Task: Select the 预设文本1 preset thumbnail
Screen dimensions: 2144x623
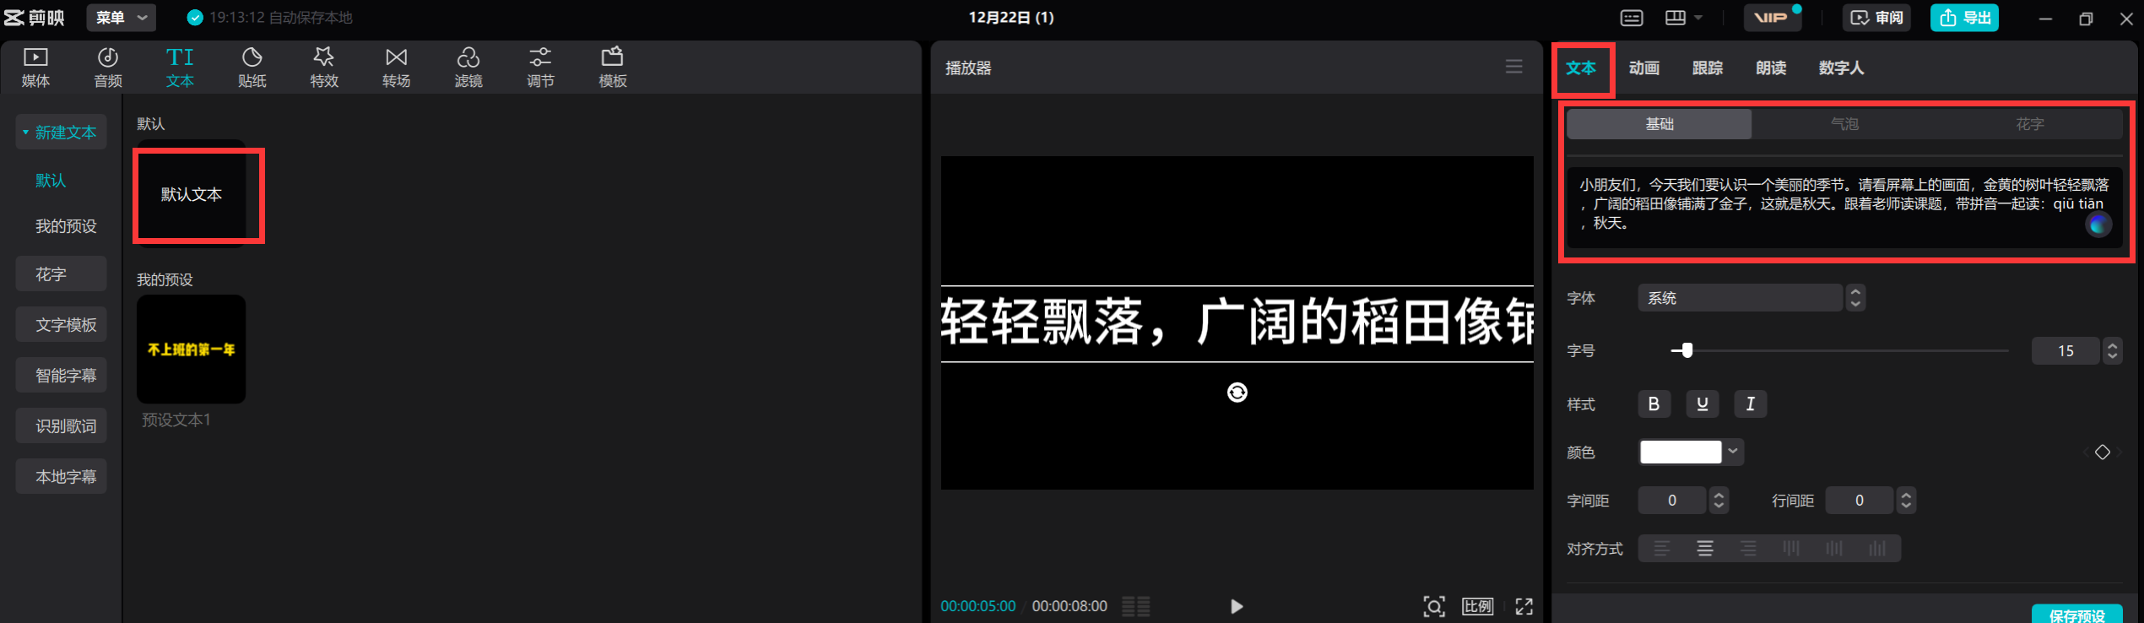Action: coord(192,349)
